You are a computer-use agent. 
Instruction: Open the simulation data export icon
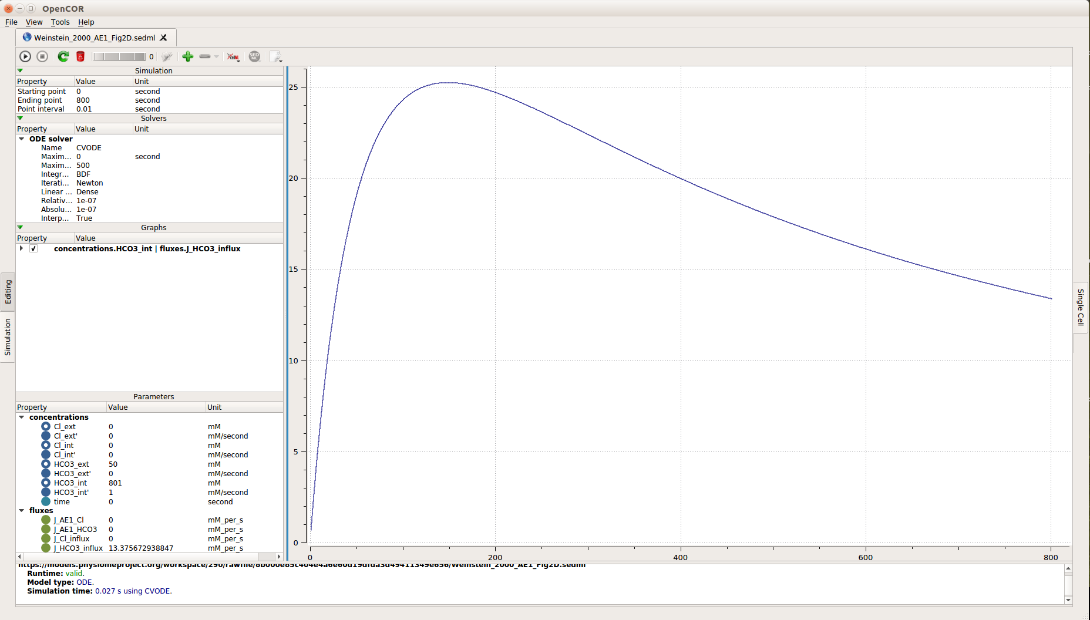coord(275,57)
